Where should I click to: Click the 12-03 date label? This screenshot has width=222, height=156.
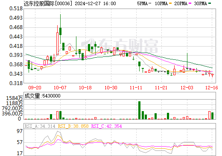tap(187, 88)
